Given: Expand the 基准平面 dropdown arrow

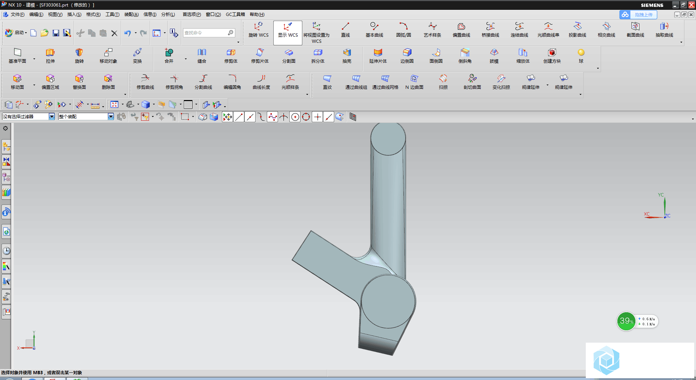Looking at the screenshot, I should pyautogui.click(x=34, y=59).
